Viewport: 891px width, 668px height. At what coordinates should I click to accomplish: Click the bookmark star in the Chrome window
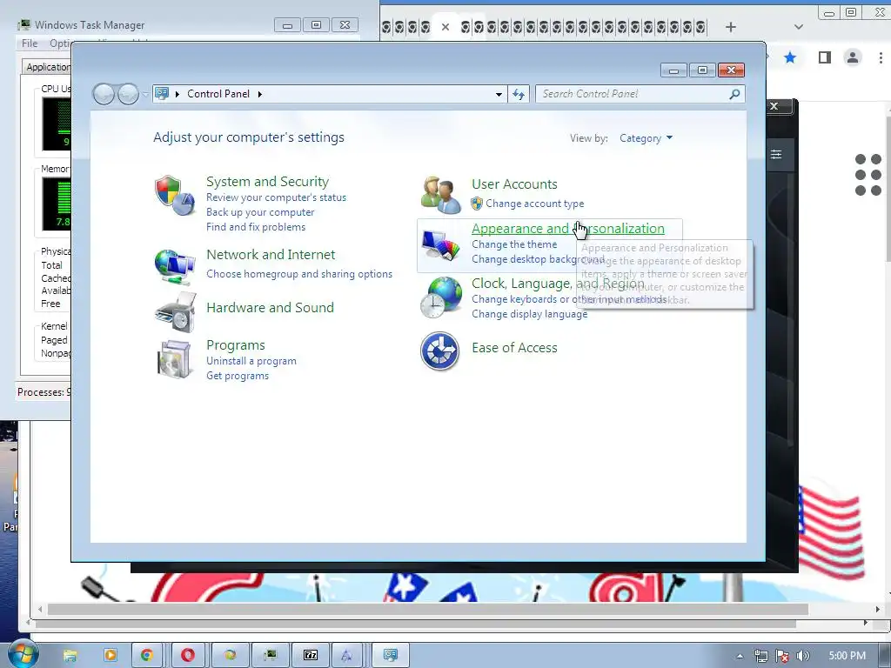pyautogui.click(x=790, y=57)
